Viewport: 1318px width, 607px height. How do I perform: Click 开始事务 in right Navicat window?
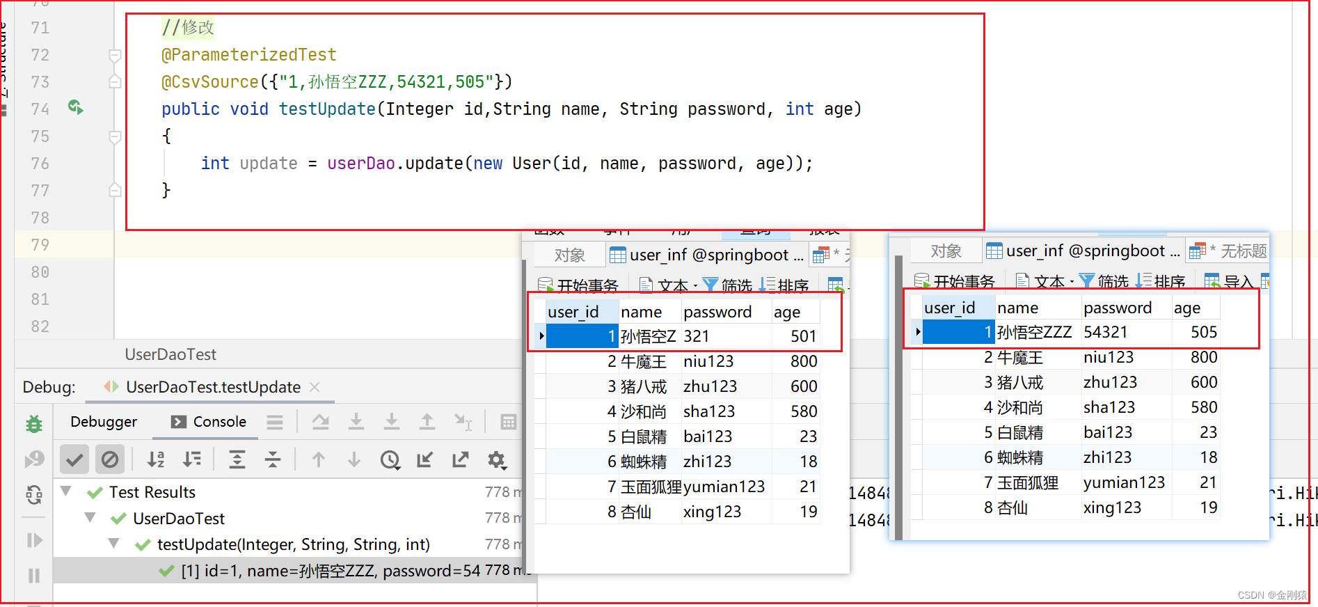tap(955, 281)
